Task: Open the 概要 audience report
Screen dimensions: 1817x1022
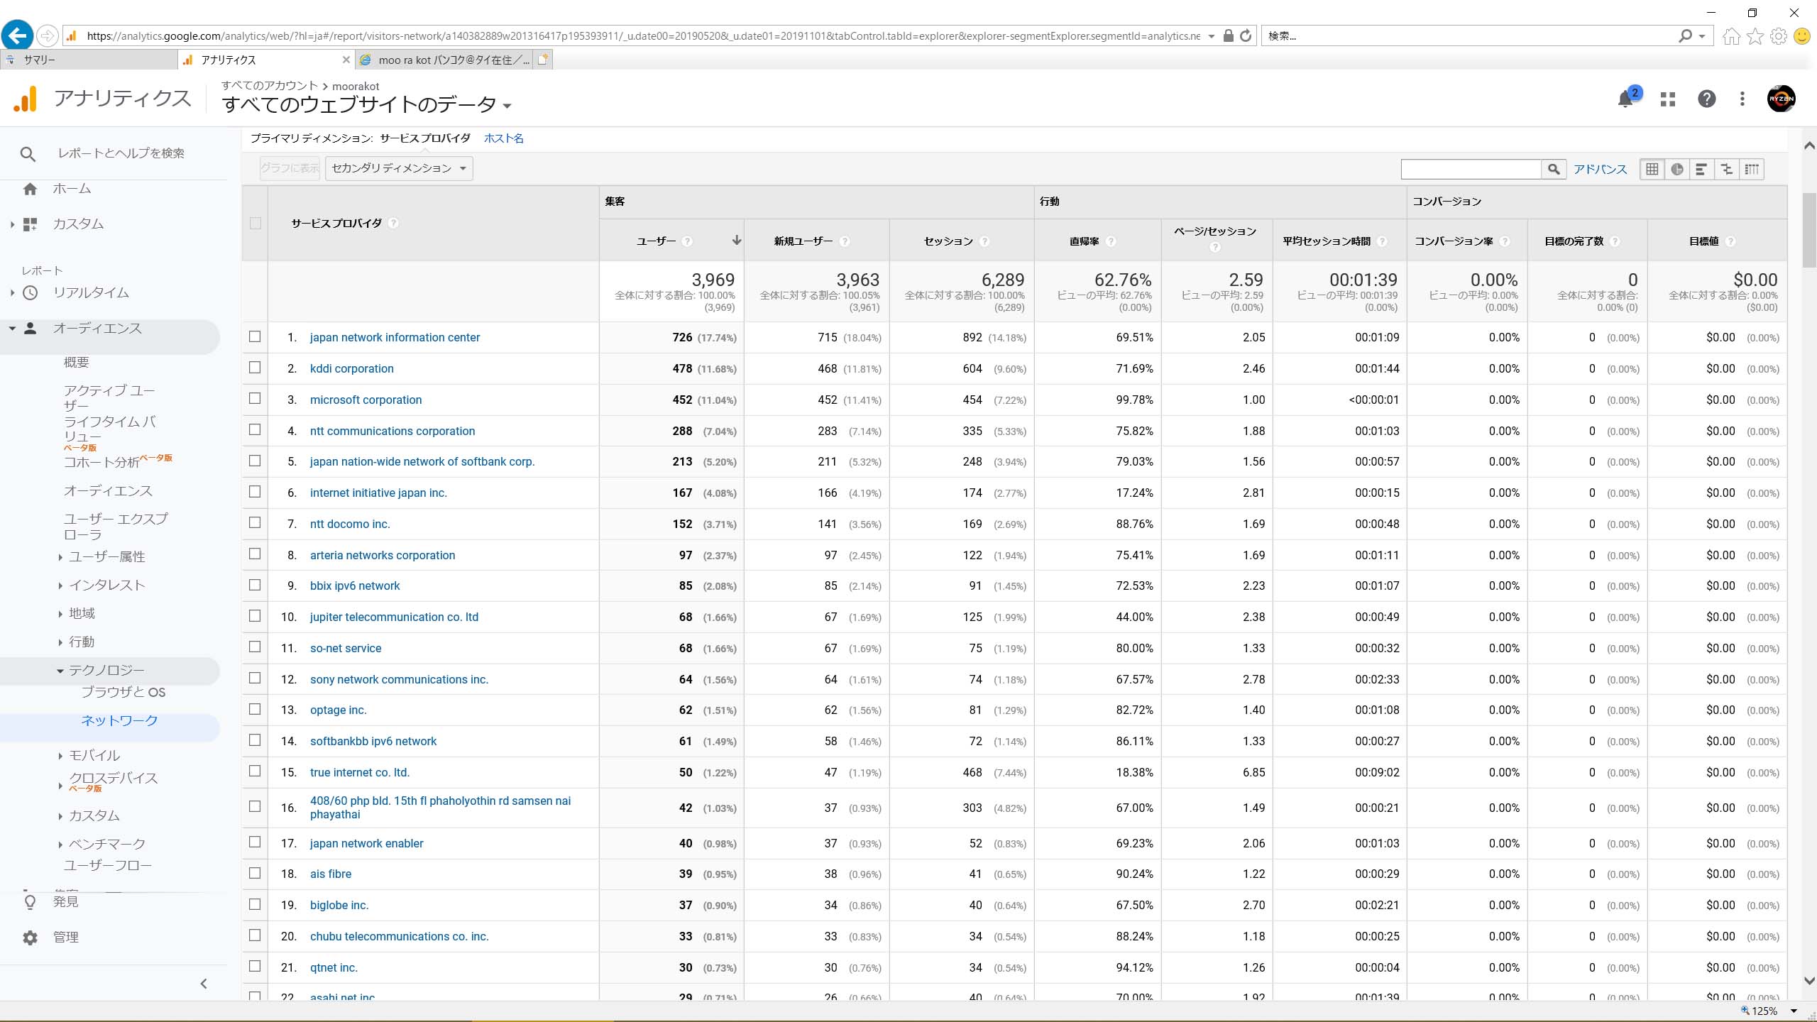Action: [77, 363]
